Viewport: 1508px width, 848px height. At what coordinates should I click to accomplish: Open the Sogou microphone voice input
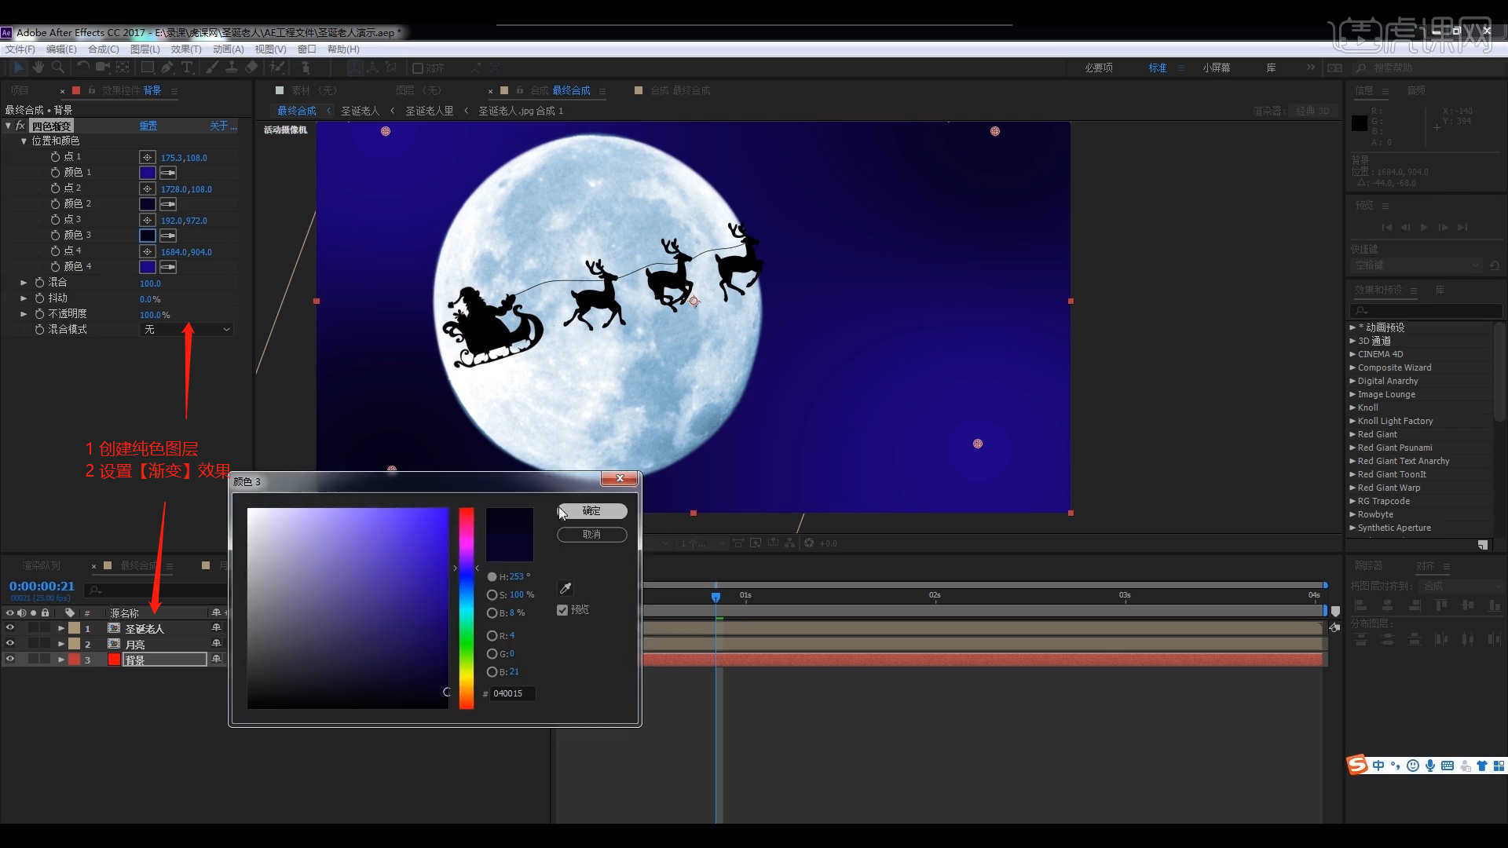point(1430,766)
